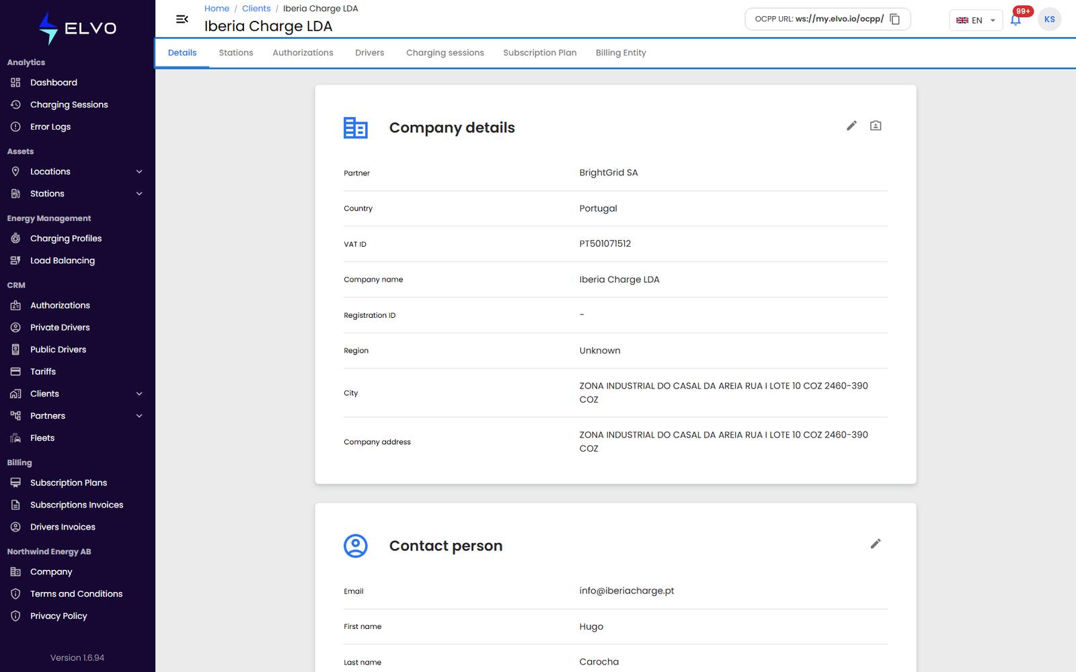Click the Fleets car icon

[15, 438]
